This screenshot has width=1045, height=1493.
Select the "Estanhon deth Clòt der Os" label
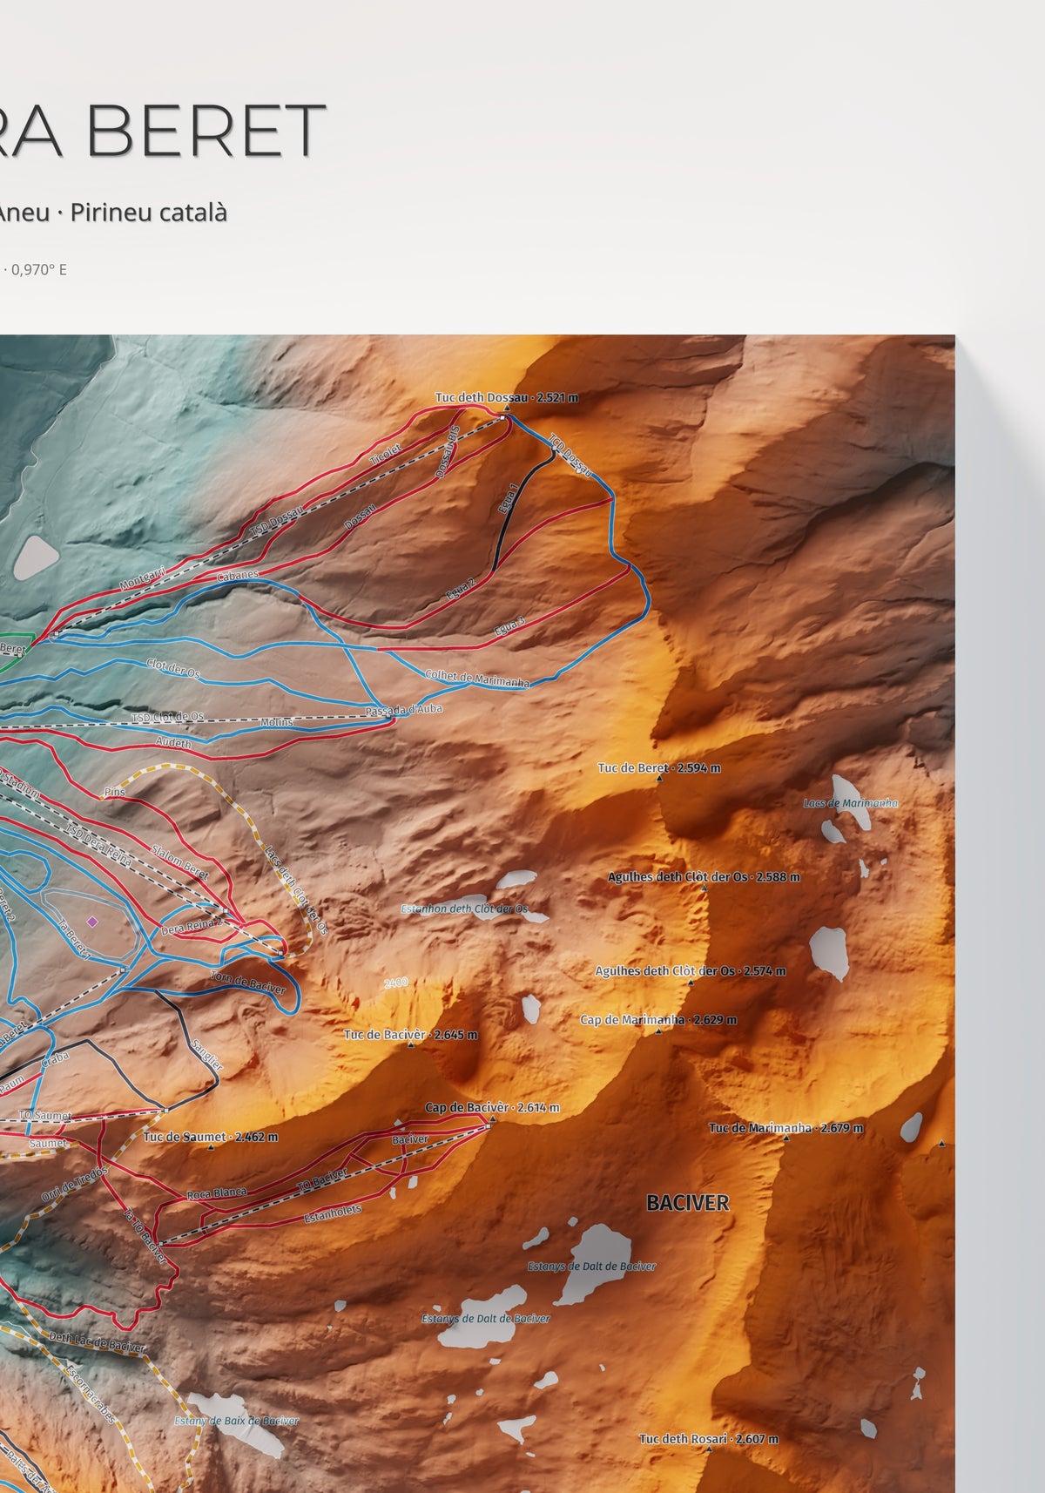[x=464, y=909]
